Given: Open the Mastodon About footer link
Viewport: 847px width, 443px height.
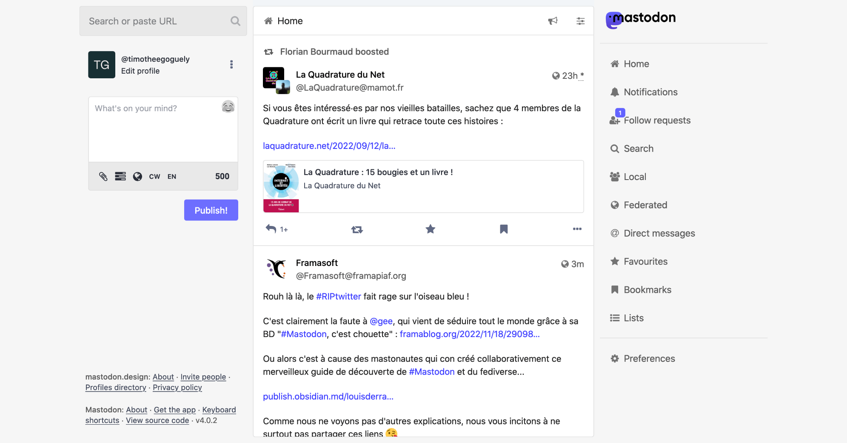Looking at the screenshot, I should tap(137, 409).
